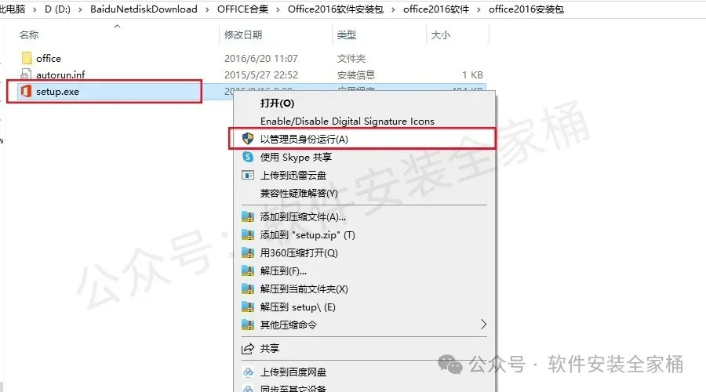Click the Xunlei cloud upload icon

[x=248, y=175]
